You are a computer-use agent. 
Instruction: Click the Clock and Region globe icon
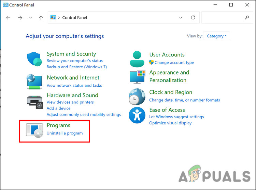(137, 97)
